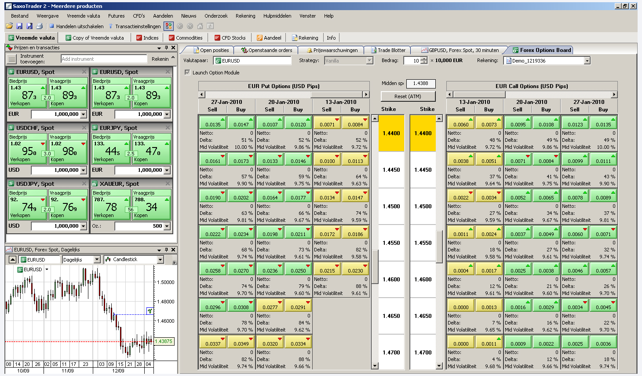The image size is (642, 376).
Task: Click the Midden spot 1.4388 field
Action: click(420, 83)
